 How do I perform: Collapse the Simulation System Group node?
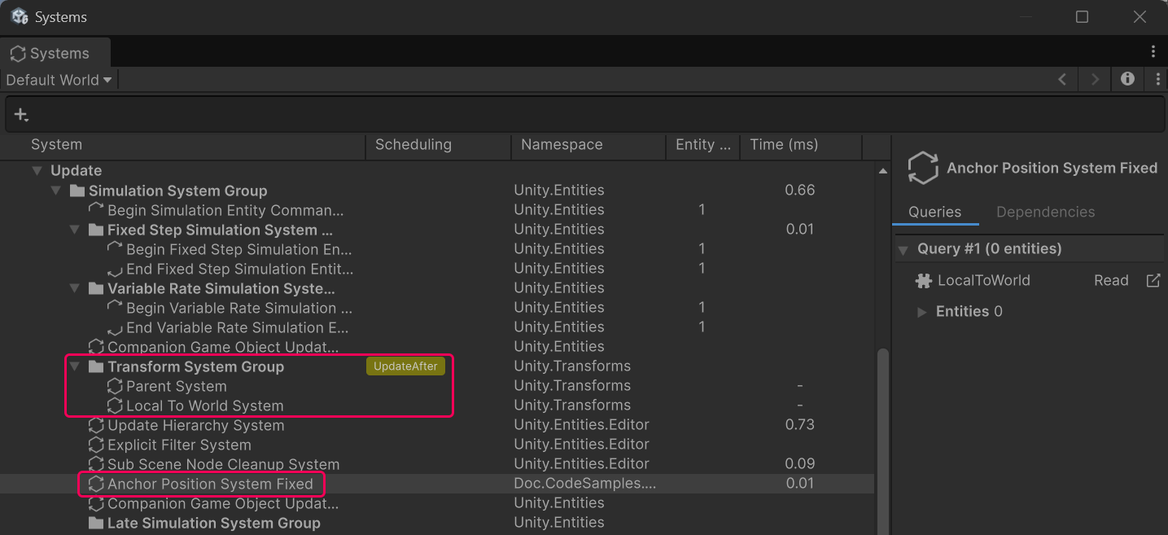point(55,191)
